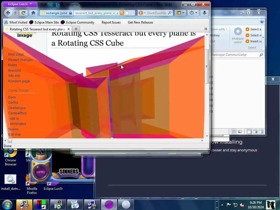The height and width of the screenshot is (210, 280).
Task: Show hidden system tray icons
Action: click(222, 205)
